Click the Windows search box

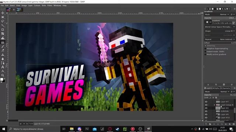34,129
